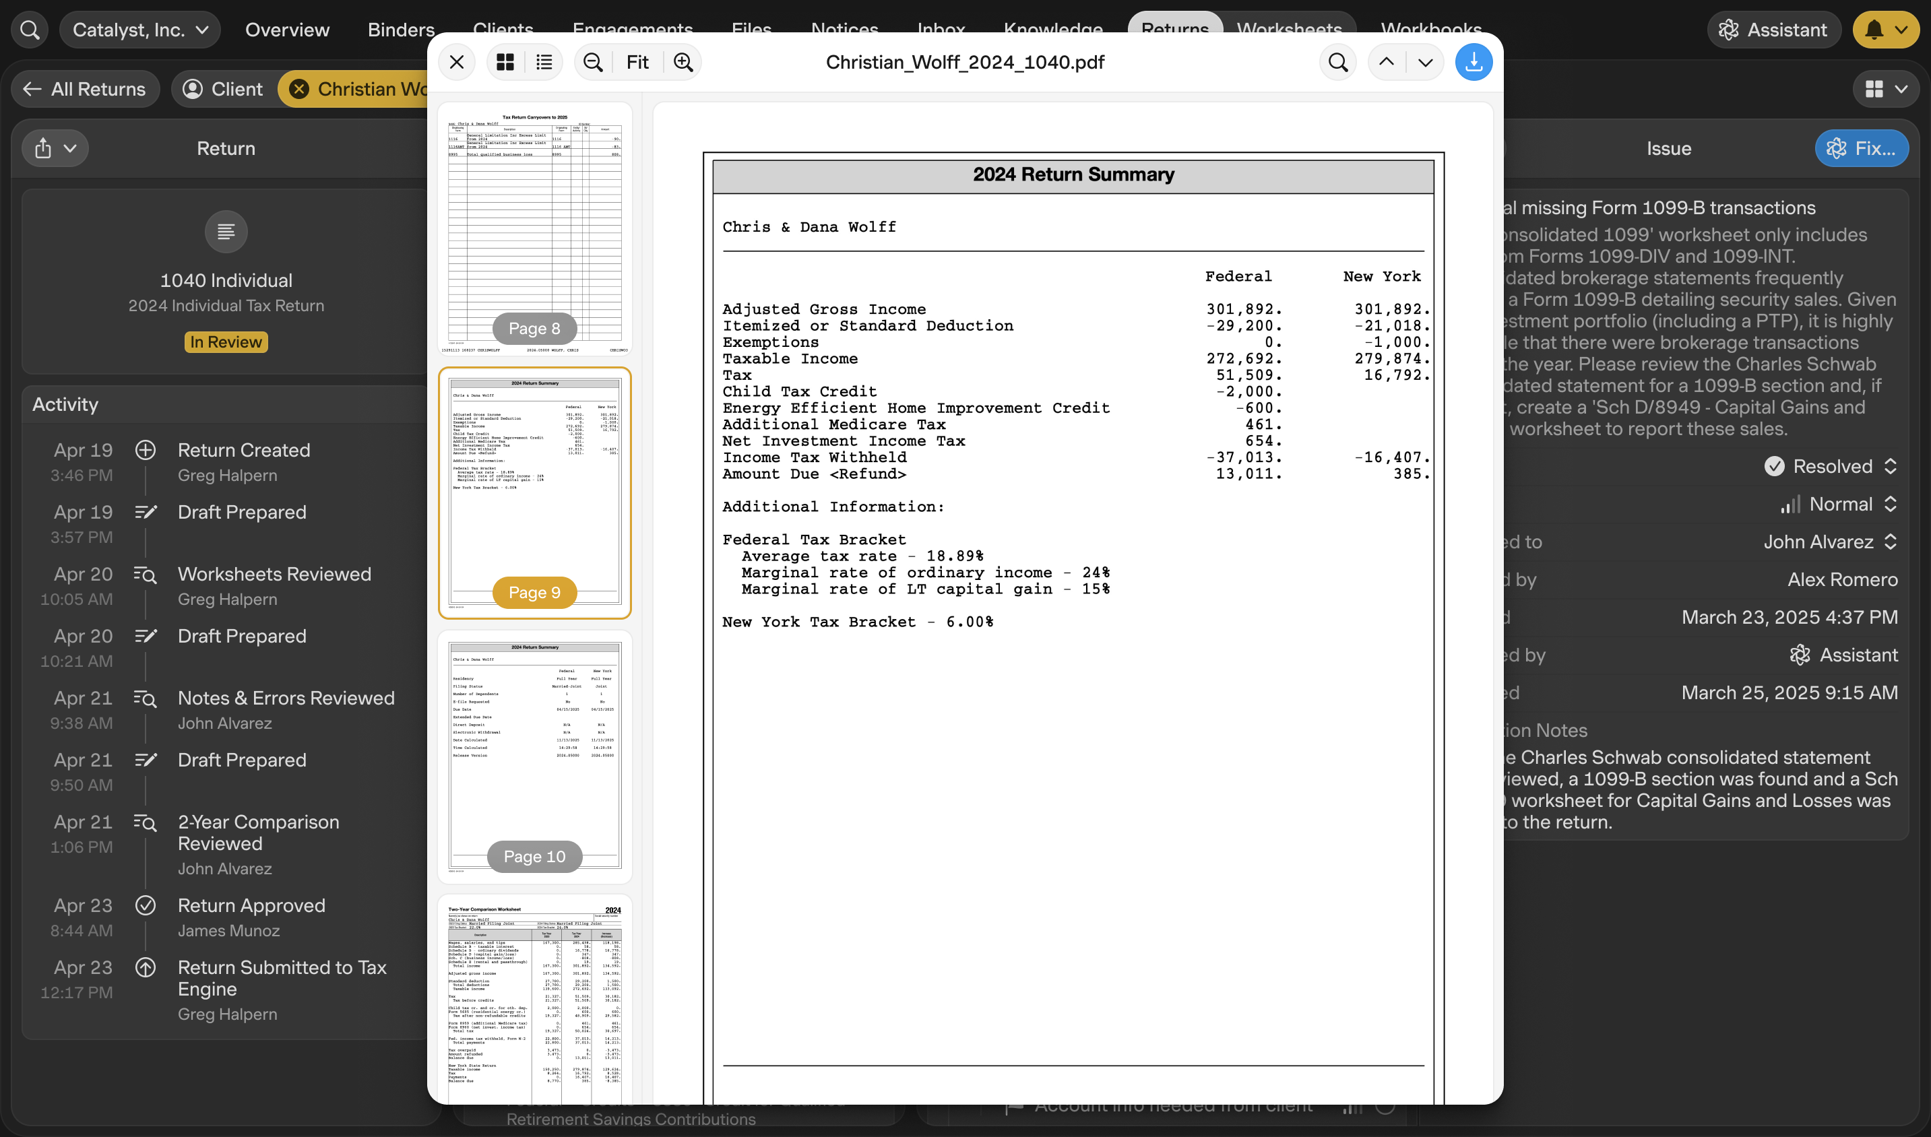Switch to list outline view

pos(544,62)
